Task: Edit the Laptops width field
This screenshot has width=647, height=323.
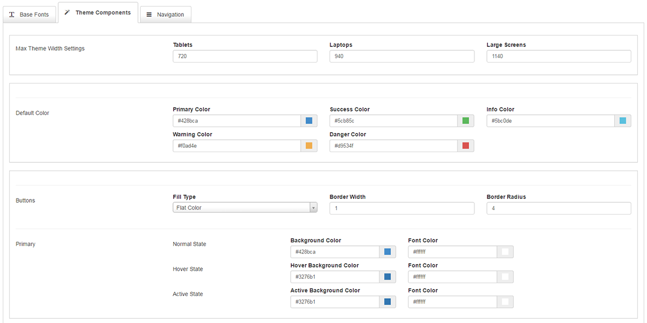Action: tap(402, 56)
